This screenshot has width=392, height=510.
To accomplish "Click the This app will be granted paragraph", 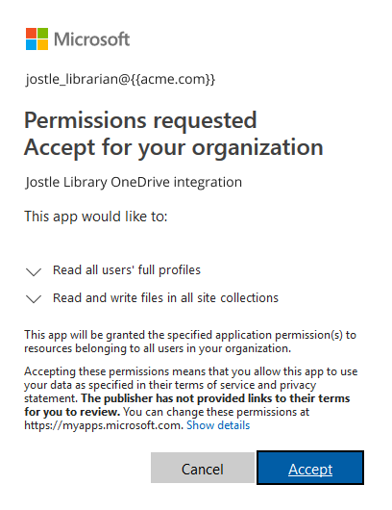I will coord(190,342).
